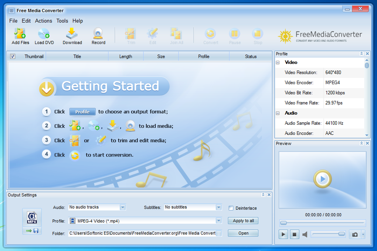Collapse the Output Settings panel chevron
This screenshot has height=251, width=377.
(263, 195)
